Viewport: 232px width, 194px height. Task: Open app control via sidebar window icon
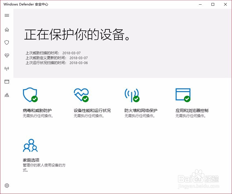(x=7, y=82)
